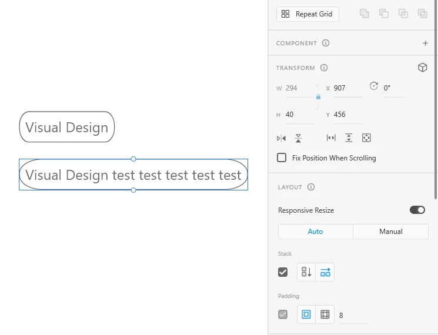Screen dimensions: 438x335
Task: Toggle 3D transforms cube icon
Action: tap(422, 68)
